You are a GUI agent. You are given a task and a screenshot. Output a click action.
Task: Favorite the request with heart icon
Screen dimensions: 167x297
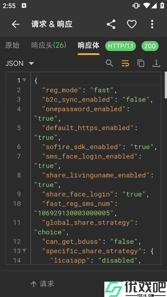[132, 24]
